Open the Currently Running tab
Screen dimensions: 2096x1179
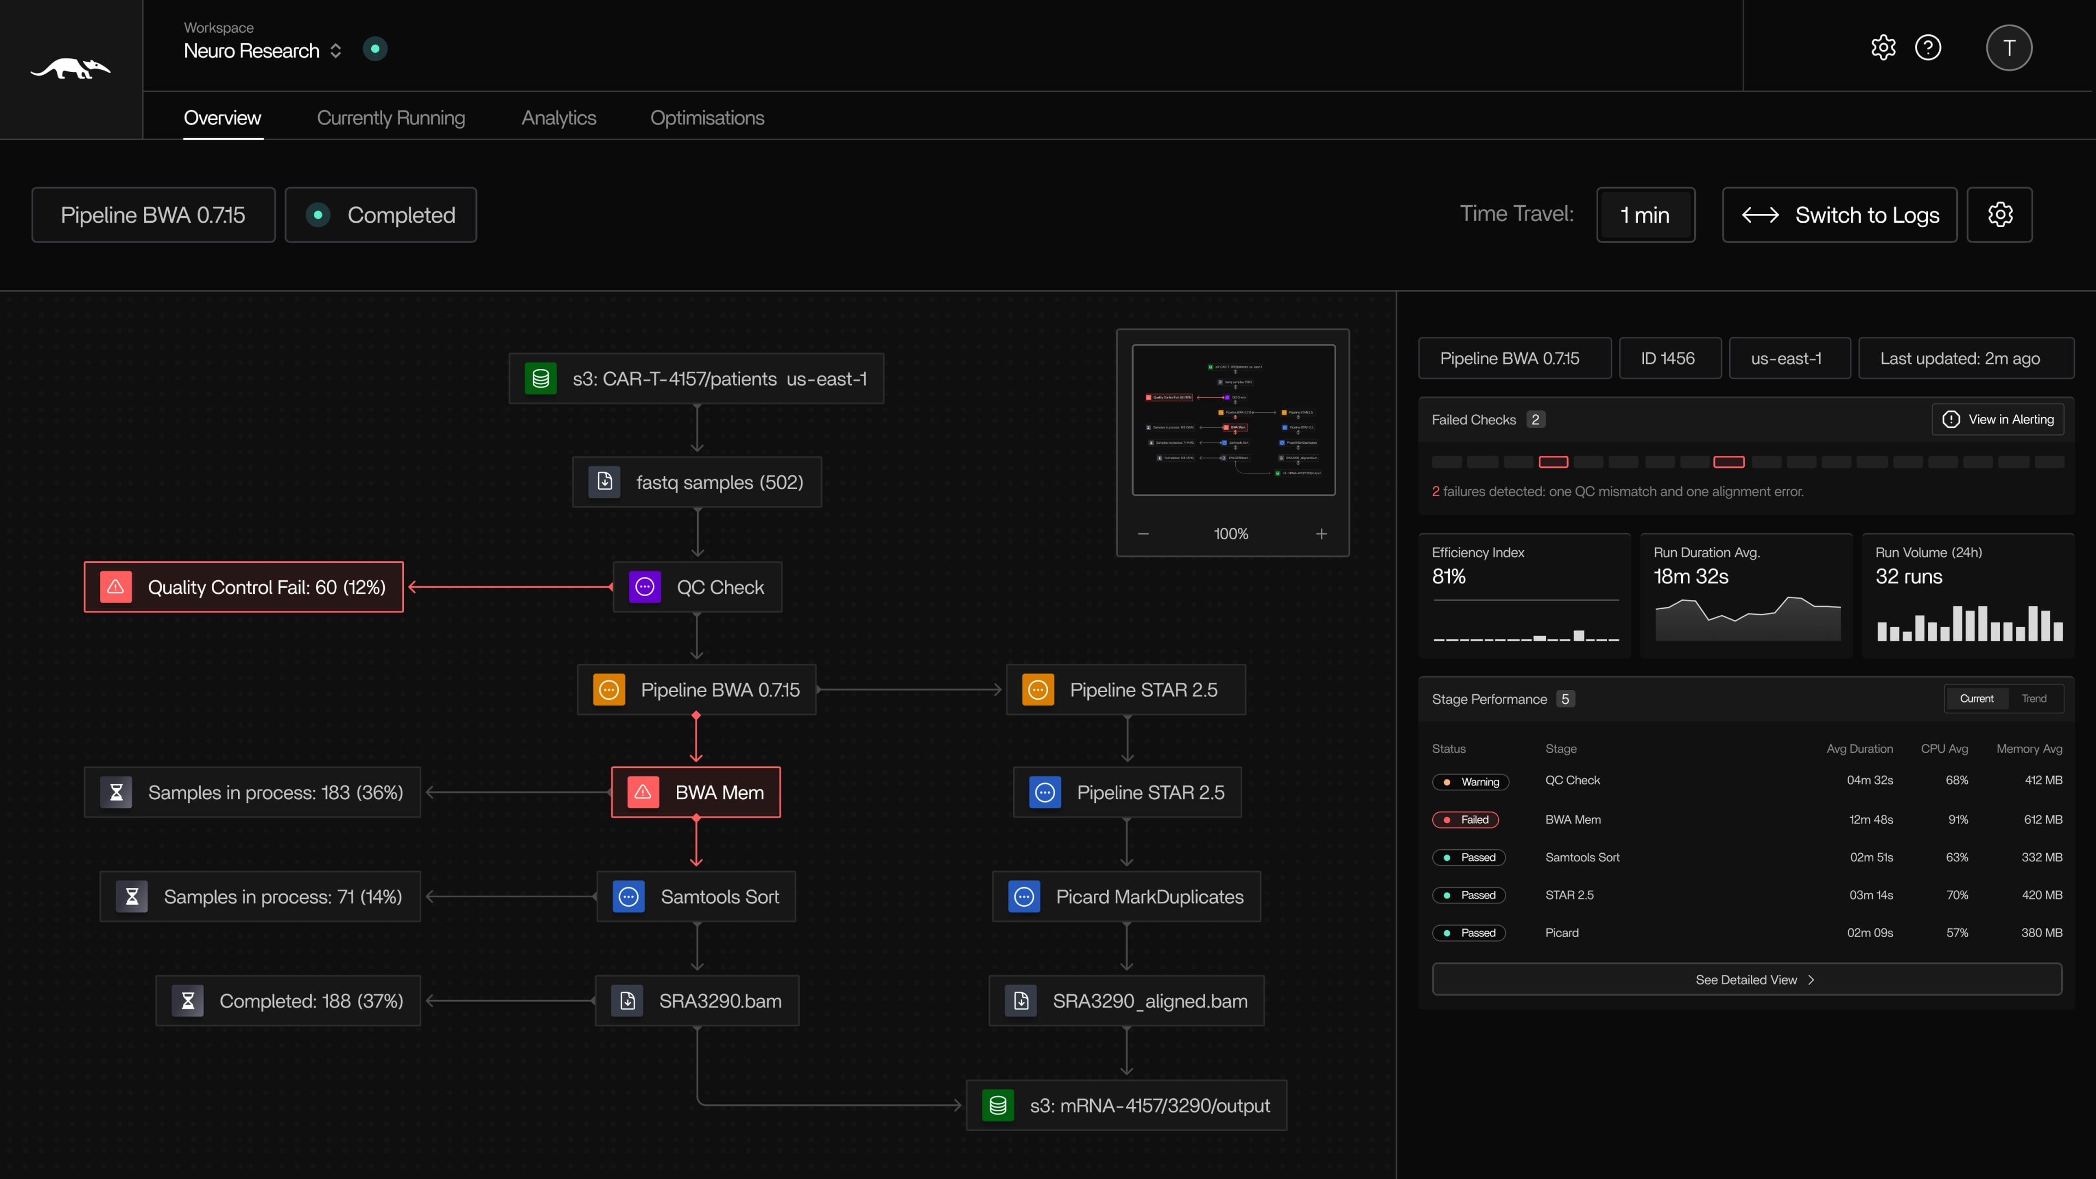(x=391, y=118)
